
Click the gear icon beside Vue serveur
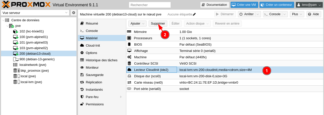74,13
